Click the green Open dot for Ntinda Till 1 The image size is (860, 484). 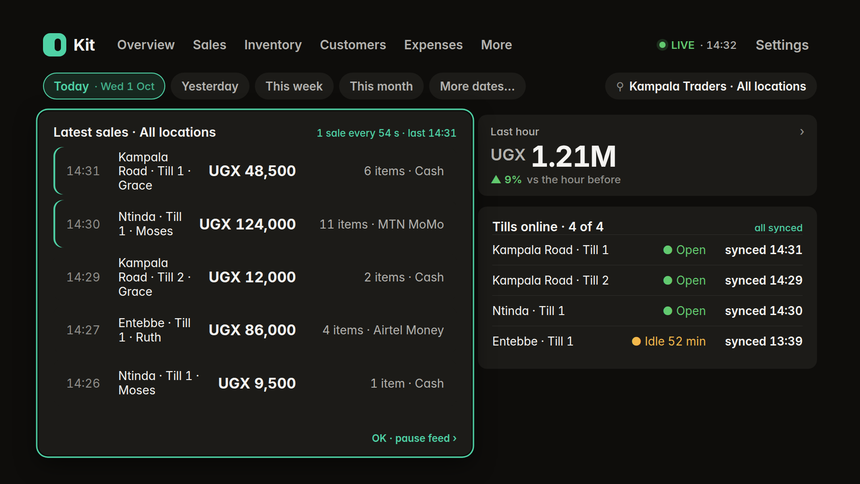(x=667, y=311)
